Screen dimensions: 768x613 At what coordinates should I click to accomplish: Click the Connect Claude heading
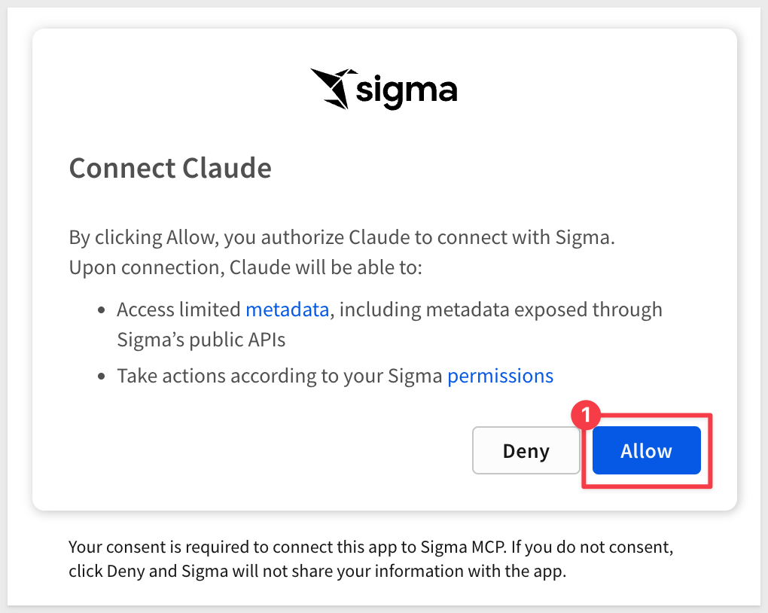point(170,167)
